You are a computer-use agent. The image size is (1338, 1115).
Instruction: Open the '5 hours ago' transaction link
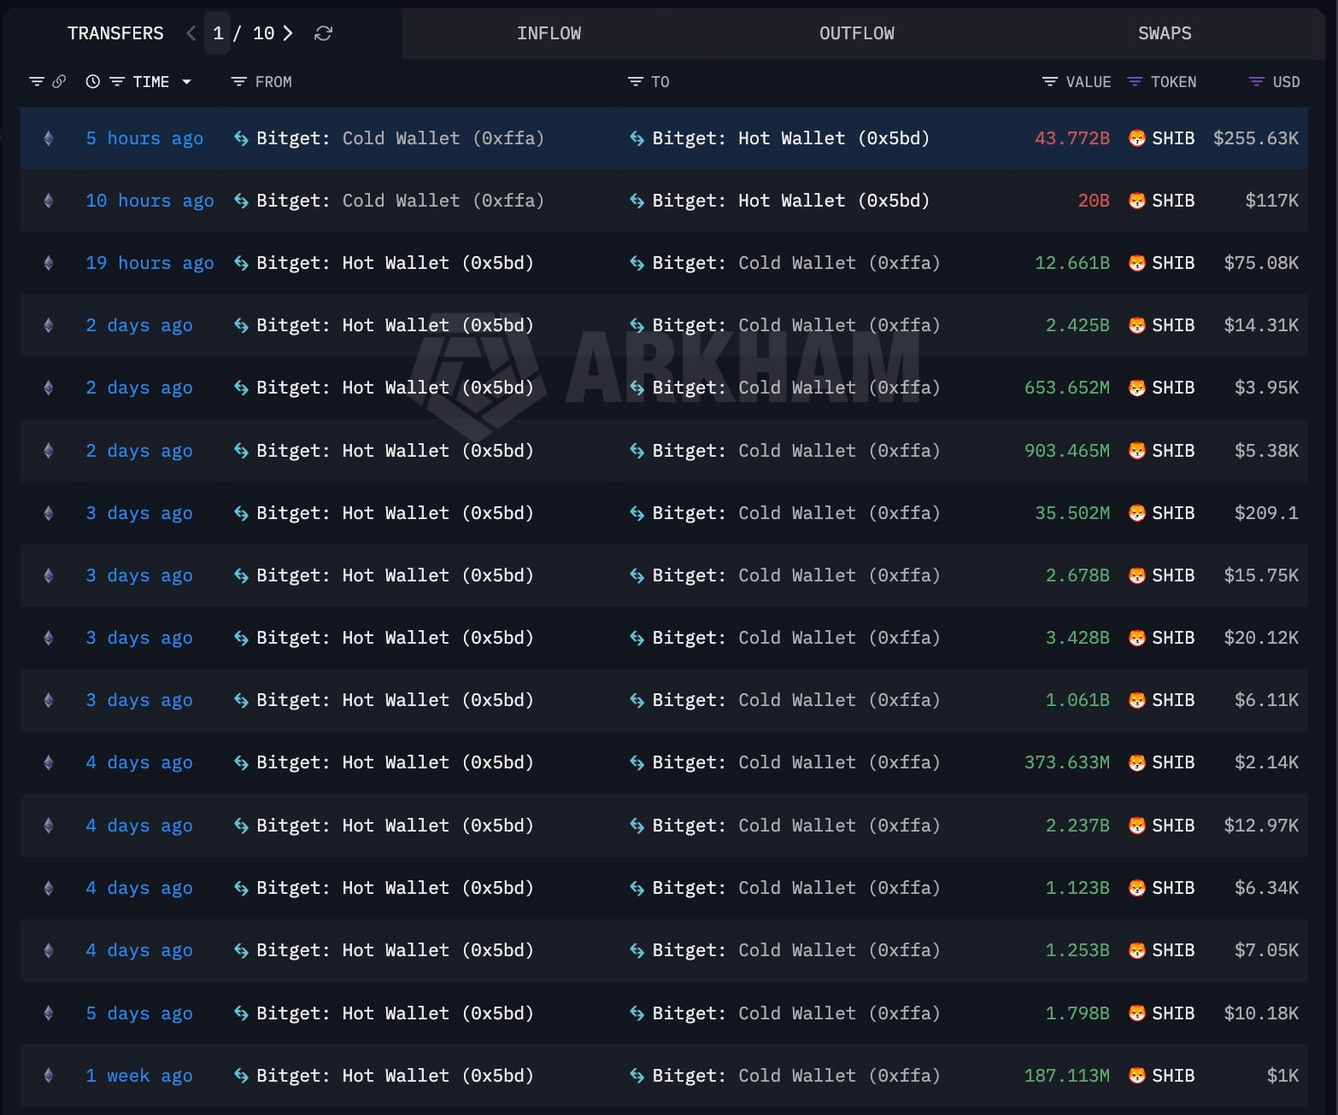tap(144, 138)
